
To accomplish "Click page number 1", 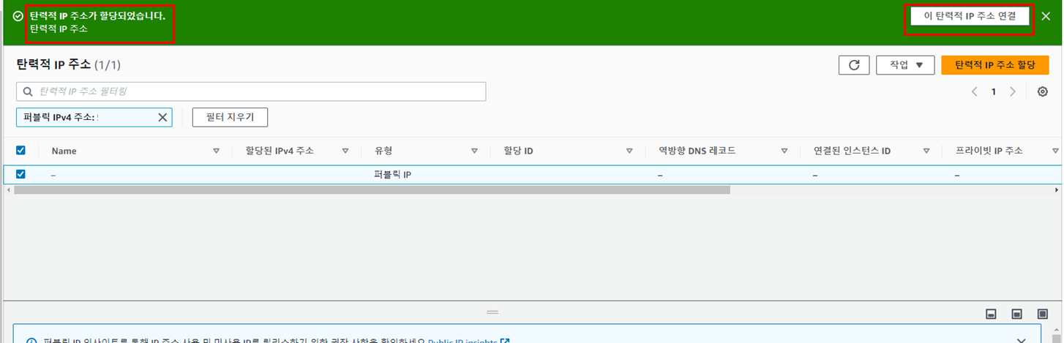I will 993,91.
